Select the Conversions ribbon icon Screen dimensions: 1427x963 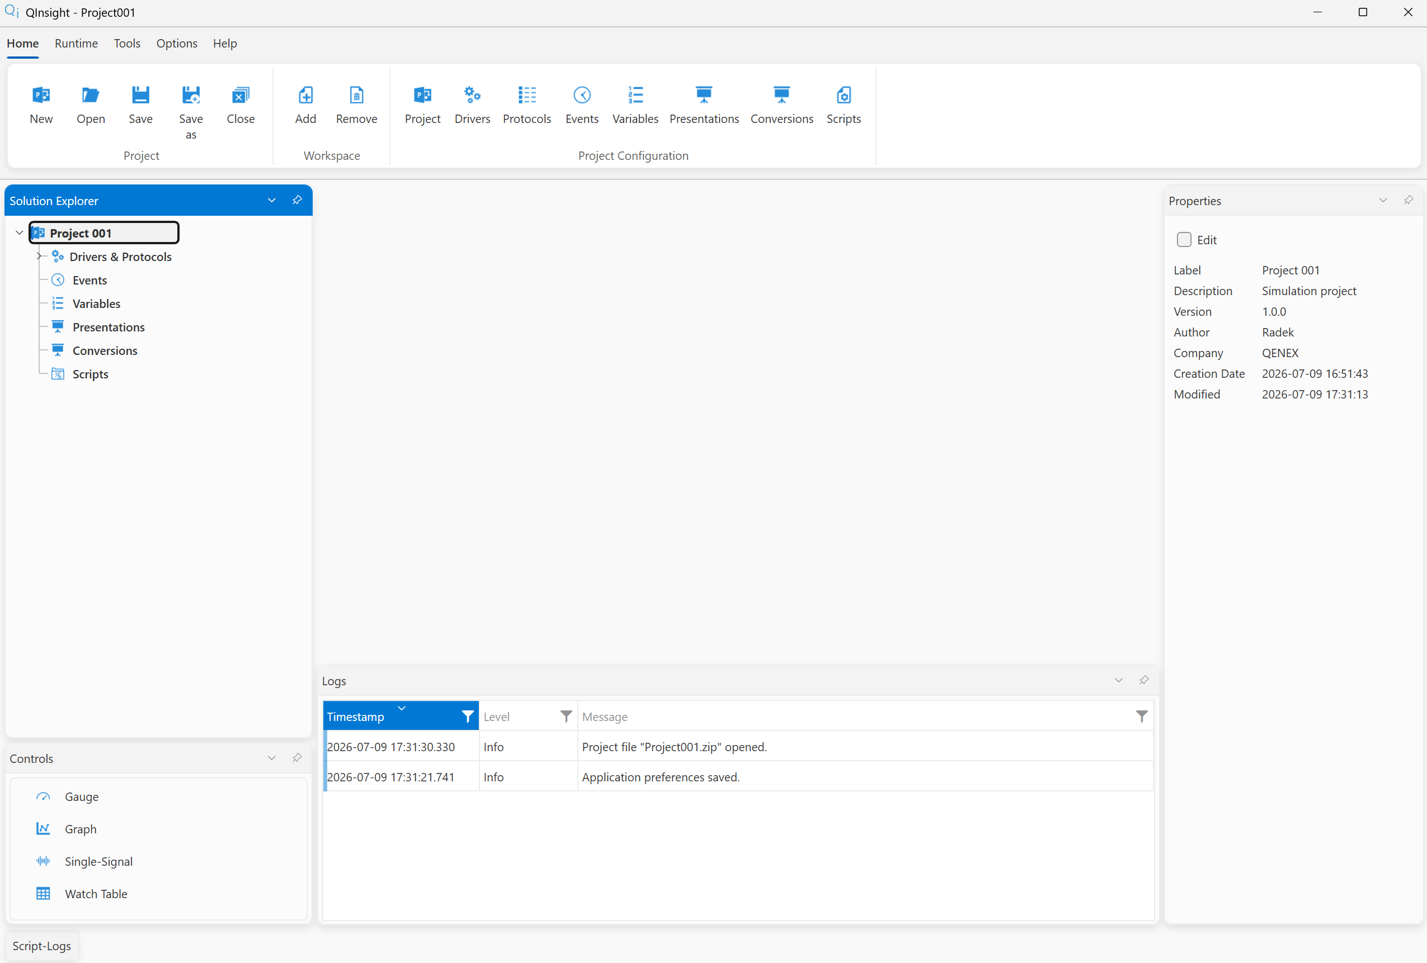pos(781,95)
